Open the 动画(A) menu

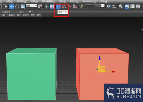coord(34,1)
